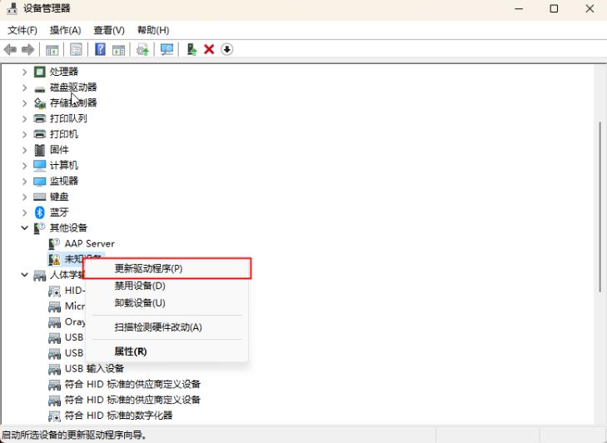Click the Properties sheet toolbar icon

[76, 50]
